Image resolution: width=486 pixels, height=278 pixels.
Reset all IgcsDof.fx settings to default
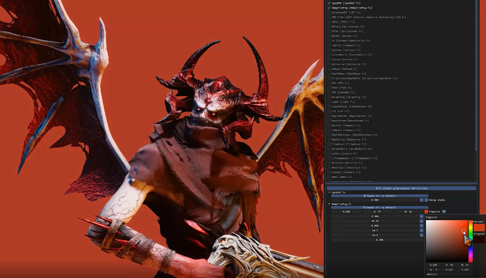coord(380,196)
